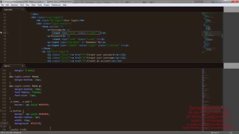This screenshot has height=134, width=239.
Task: Open the File menu
Action: pos(2,5)
